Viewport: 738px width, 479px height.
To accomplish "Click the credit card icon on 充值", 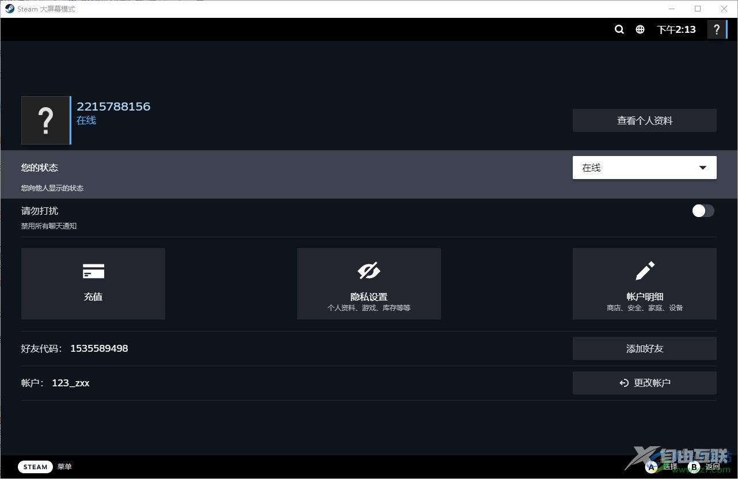I will 93,271.
